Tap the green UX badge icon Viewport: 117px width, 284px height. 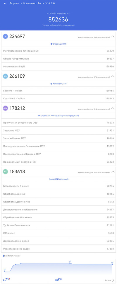pyautogui.click(x=6, y=171)
